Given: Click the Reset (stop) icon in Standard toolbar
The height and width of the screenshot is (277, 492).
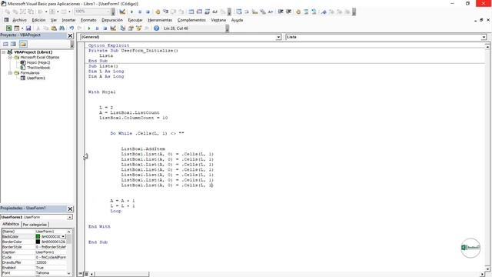Looking at the screenshot, I should (x=105, y=28).
